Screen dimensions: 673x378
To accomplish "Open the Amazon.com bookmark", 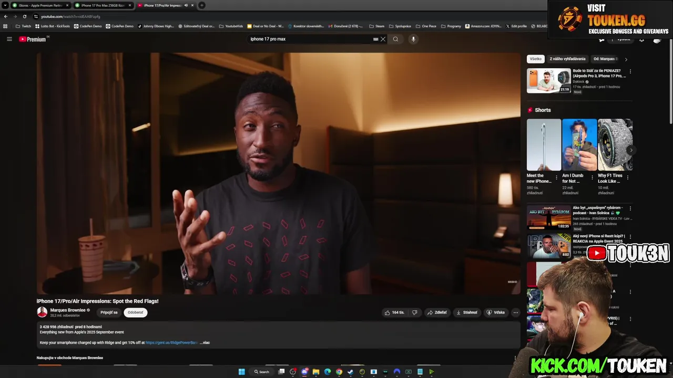I will pos(483,26).
